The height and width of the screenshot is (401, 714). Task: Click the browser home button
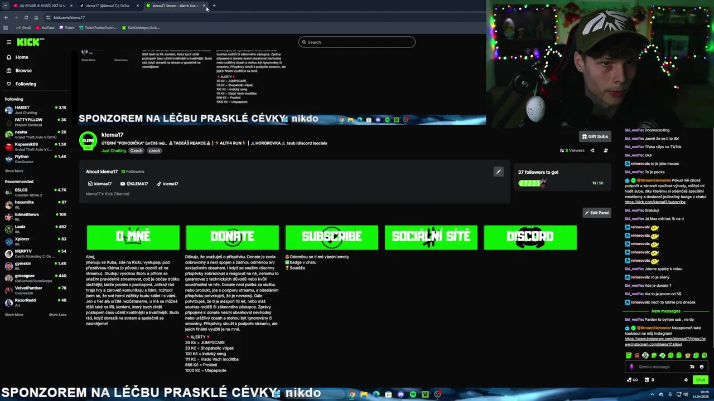click(36, 17)
